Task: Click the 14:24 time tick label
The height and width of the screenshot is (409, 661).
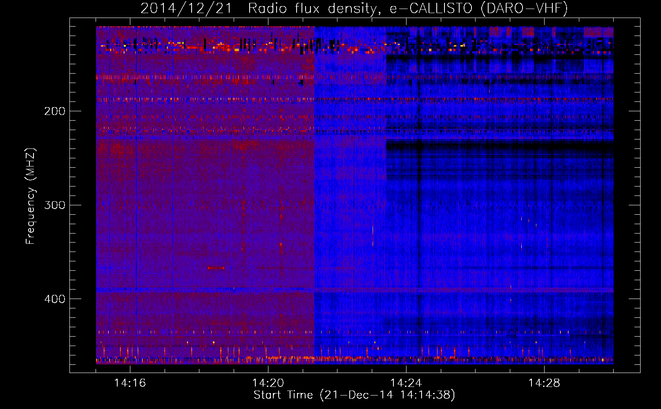Action: pyautogui.click(x=406, y=383)
